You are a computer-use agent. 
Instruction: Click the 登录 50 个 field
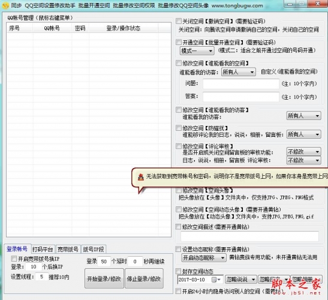104,262
